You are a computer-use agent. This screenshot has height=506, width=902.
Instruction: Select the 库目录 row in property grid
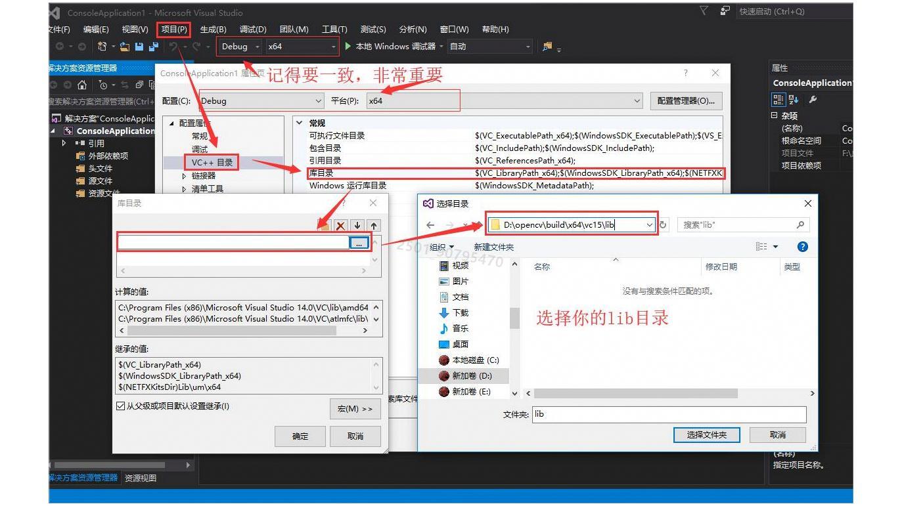click(516, 173)
